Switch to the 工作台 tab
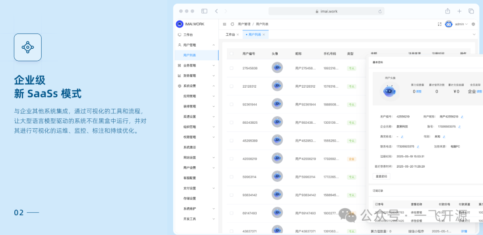 (x=230, y=34)
